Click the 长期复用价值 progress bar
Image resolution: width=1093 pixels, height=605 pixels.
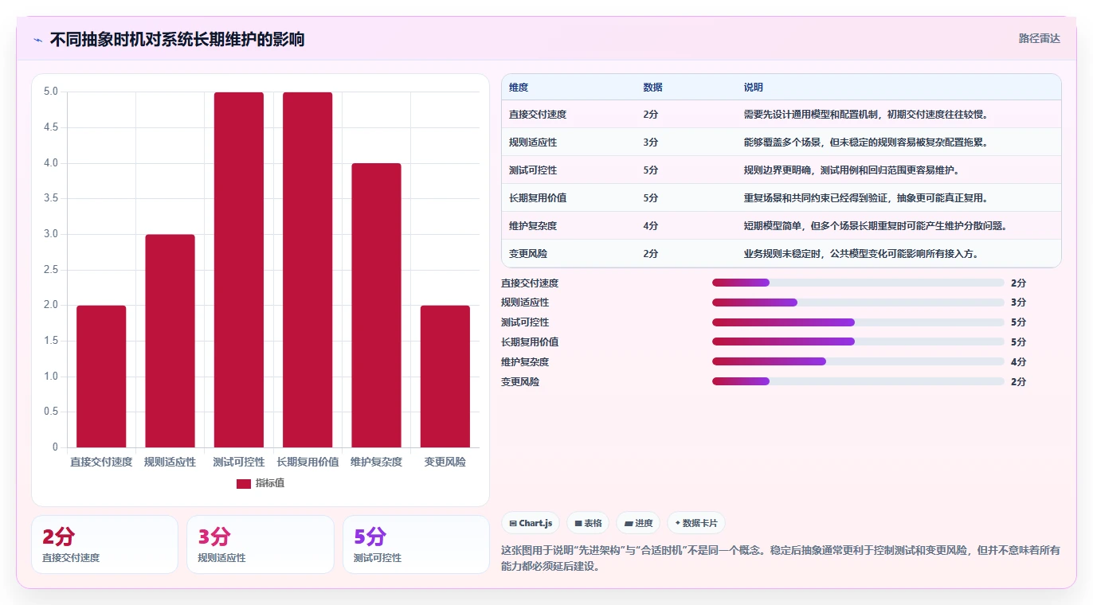(858, 342)
